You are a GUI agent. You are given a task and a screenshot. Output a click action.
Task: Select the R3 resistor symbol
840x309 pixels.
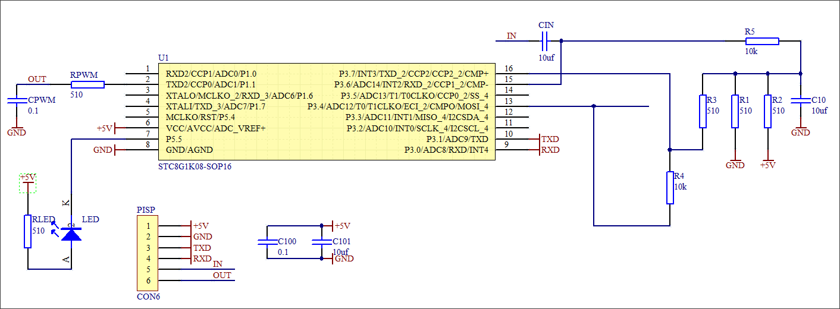[x=703, y=111]
